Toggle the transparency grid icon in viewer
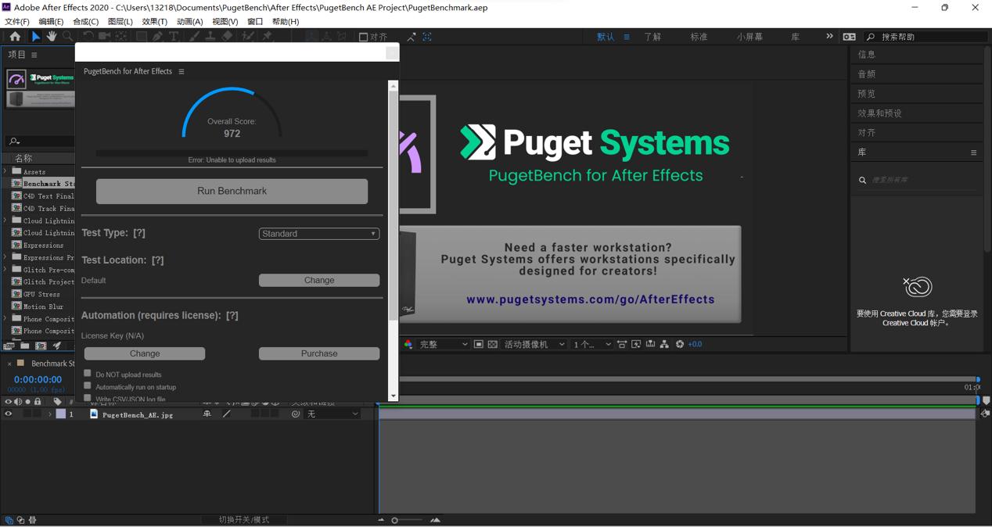The image size is (992, 527). (493, 344)
